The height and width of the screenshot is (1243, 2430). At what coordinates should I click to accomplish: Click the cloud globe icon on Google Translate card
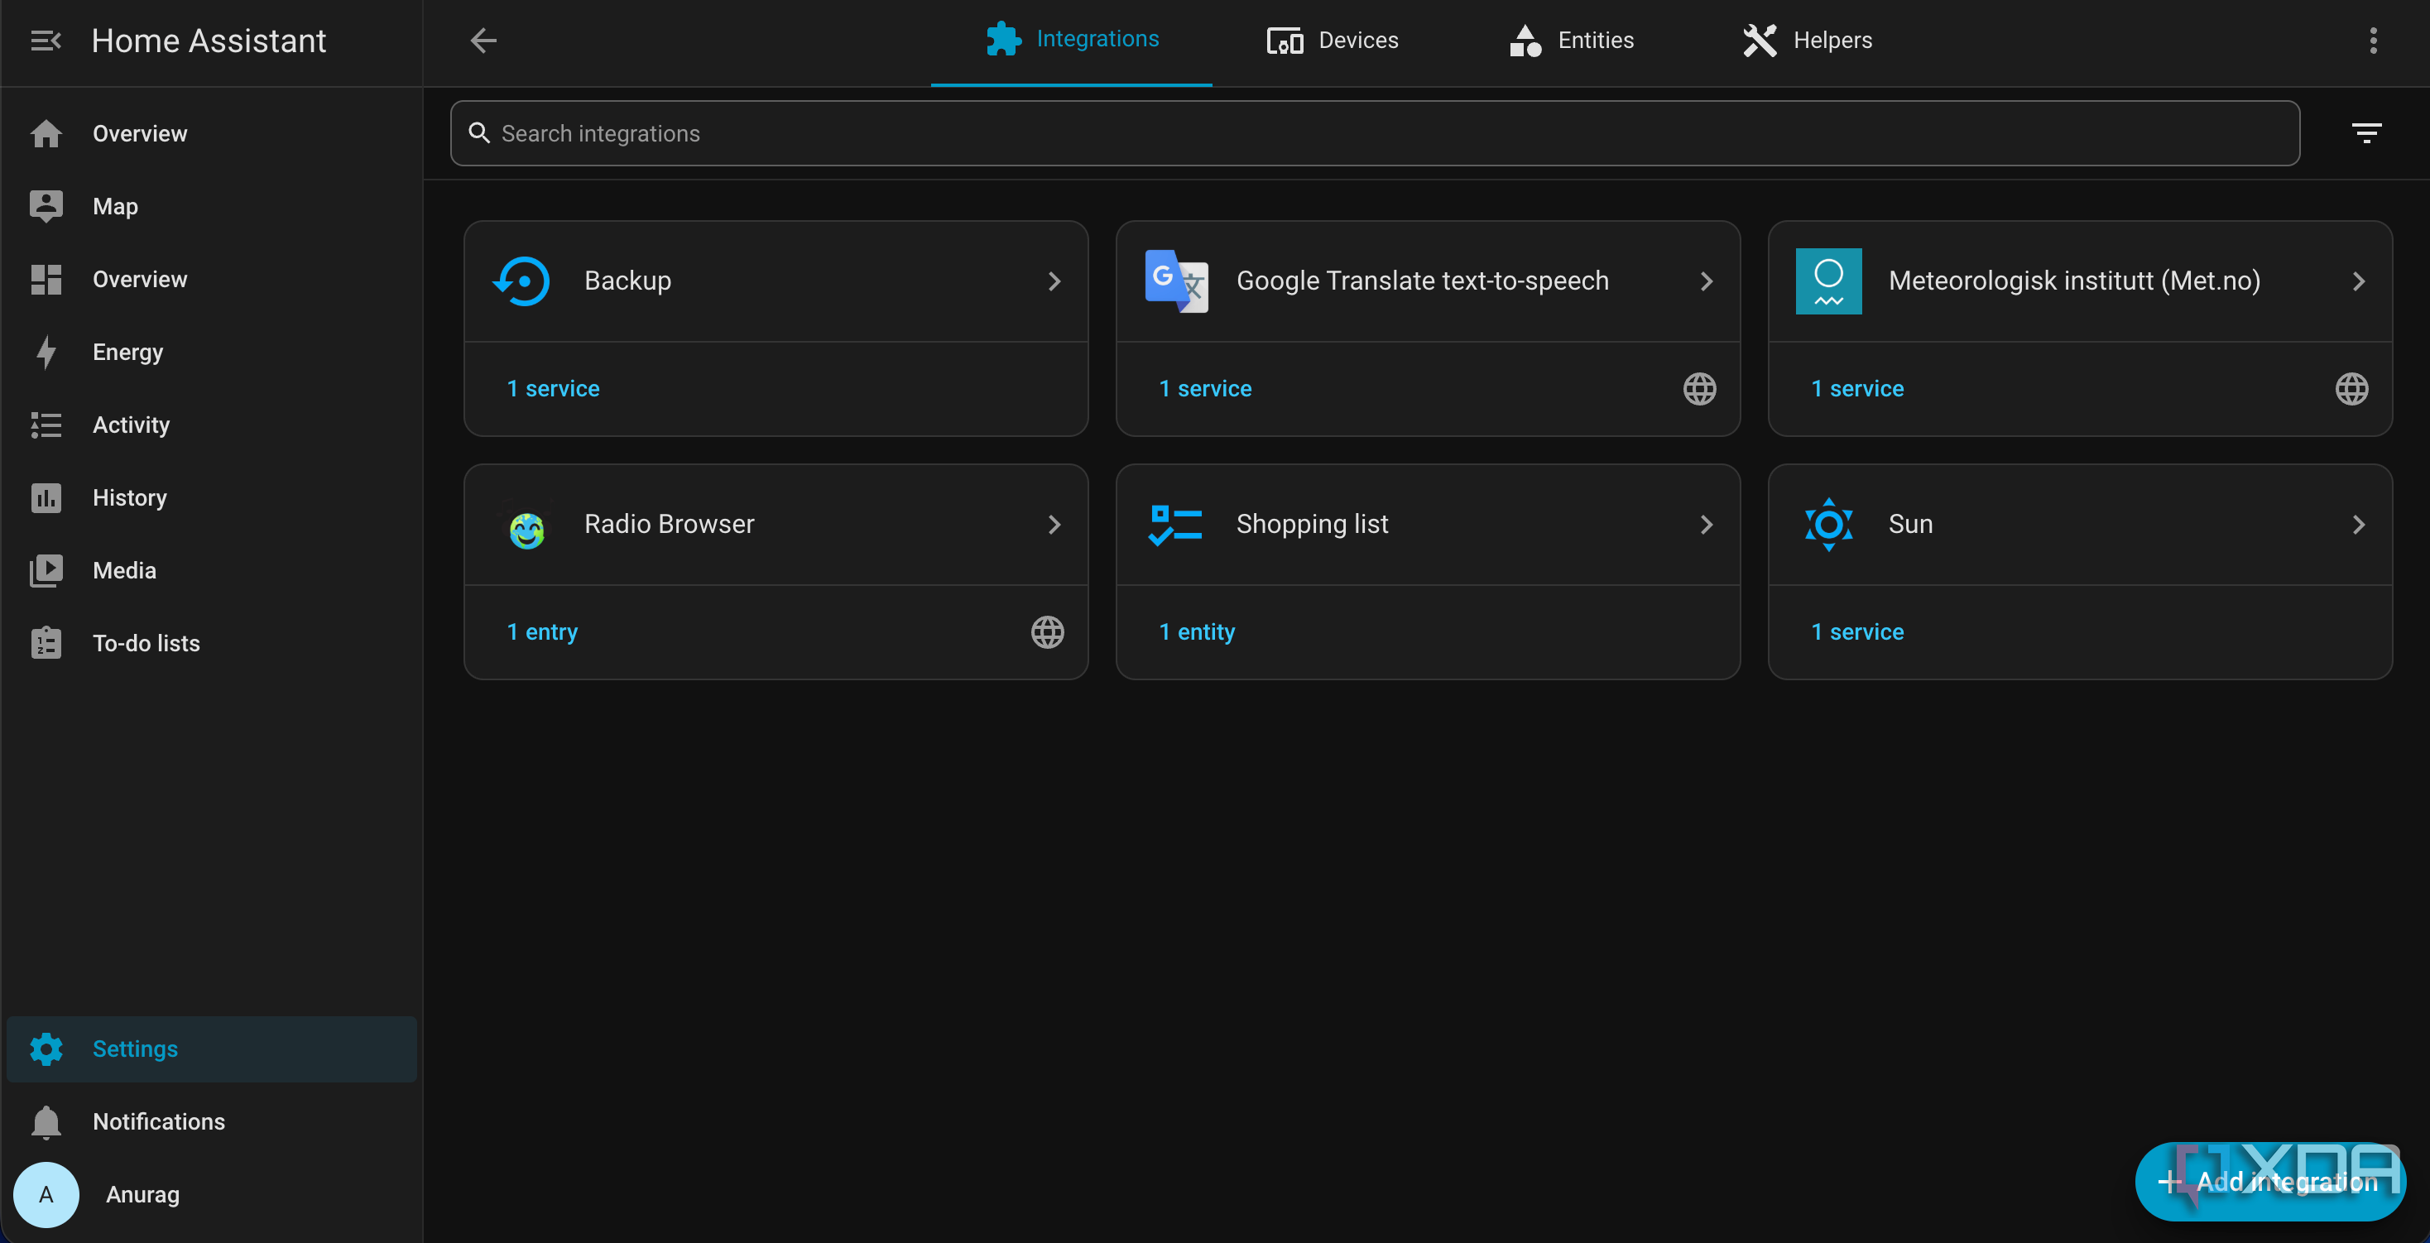[x=1700, y=389]
